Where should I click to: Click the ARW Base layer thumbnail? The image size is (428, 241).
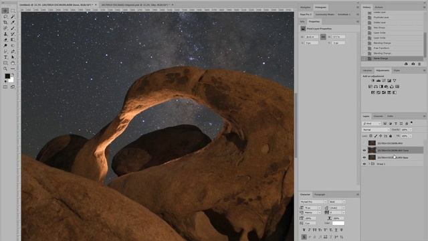coord(372,157)
